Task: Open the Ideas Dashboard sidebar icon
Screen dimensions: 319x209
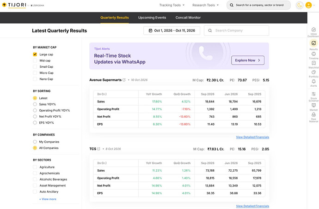Action: pyautogui.click(x=313, y=30)
